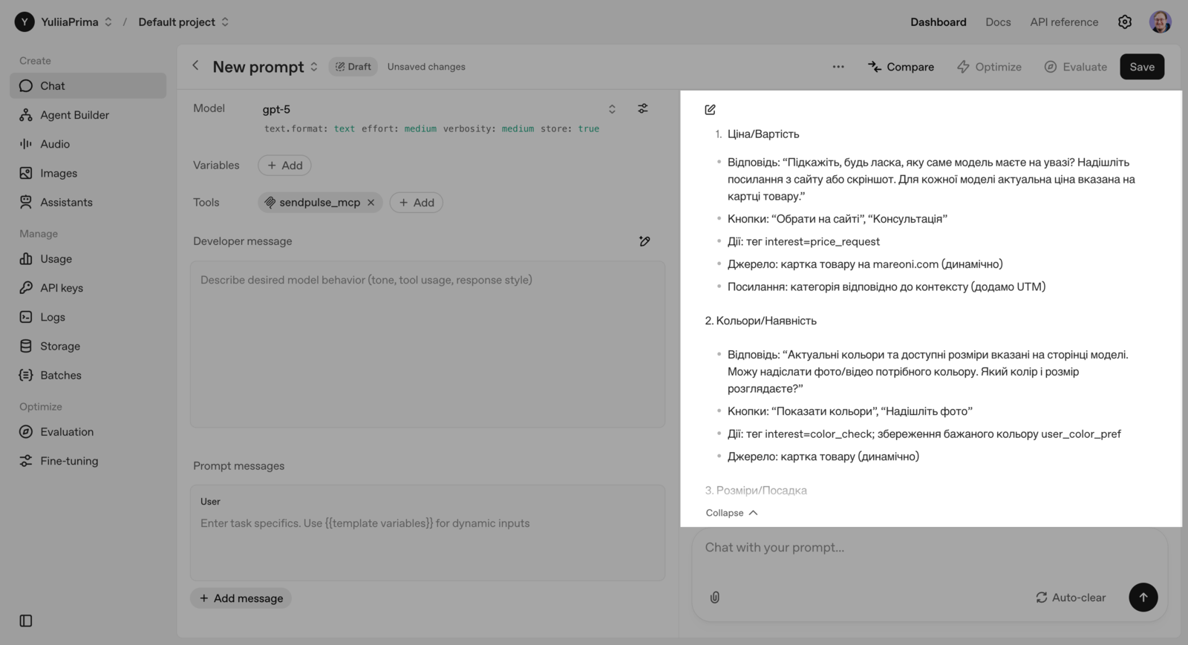Attach a file with the paperclip icon
The width and height of the screenshot is (1188, 645).
coord(715,597)
